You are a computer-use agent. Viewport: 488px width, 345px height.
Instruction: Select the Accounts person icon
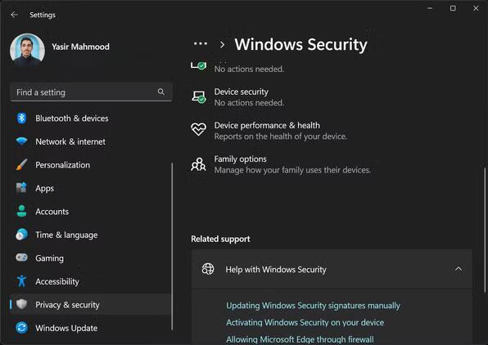click(x=21, y=211)
